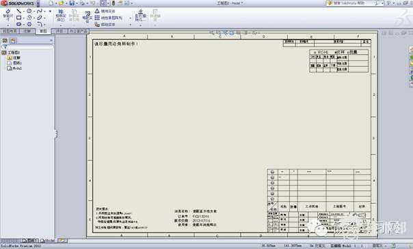Expand the Linear Sketch Pattern dropdown arrow
The image size is (413, 249).
pos(130,18)
